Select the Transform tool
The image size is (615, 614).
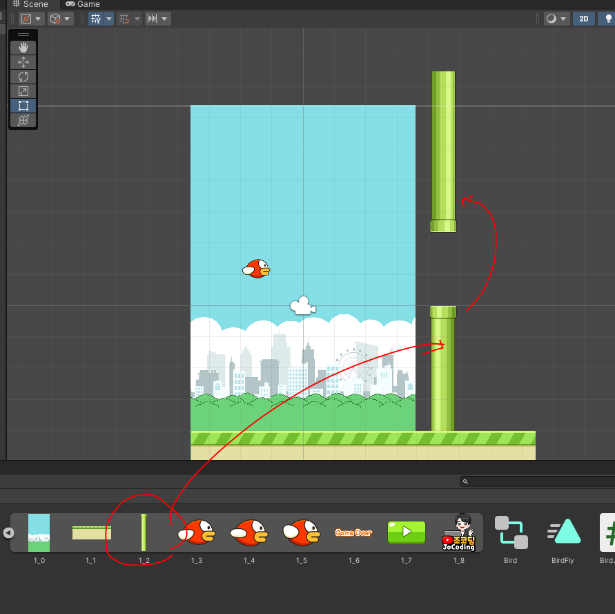[23, 120]
